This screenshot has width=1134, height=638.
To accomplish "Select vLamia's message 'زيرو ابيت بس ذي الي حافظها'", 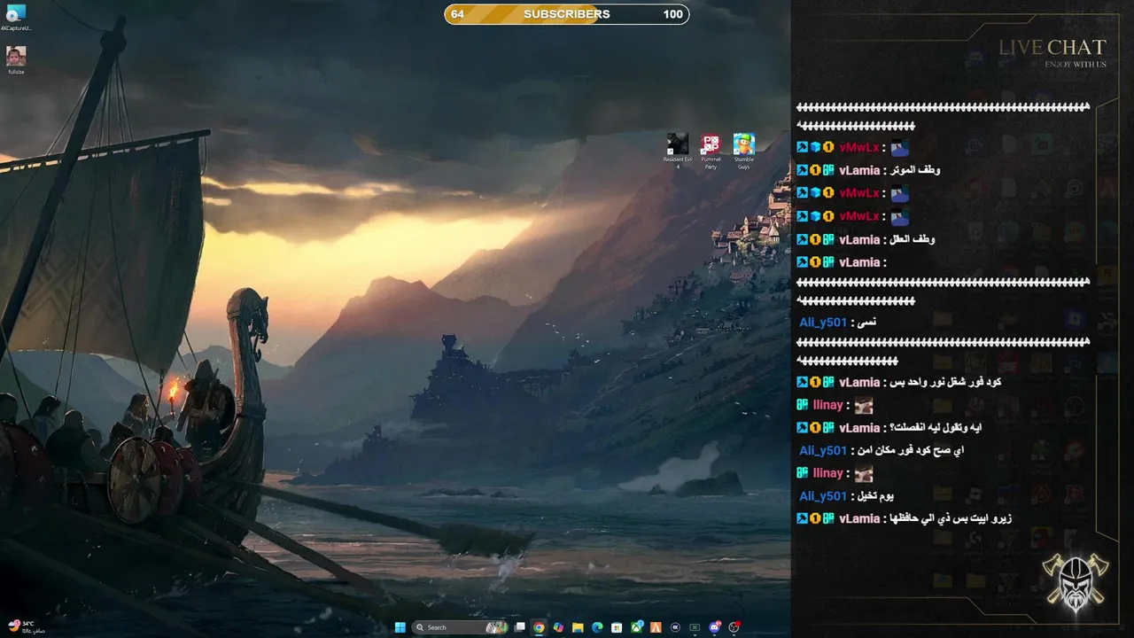I will pos(951,518).
